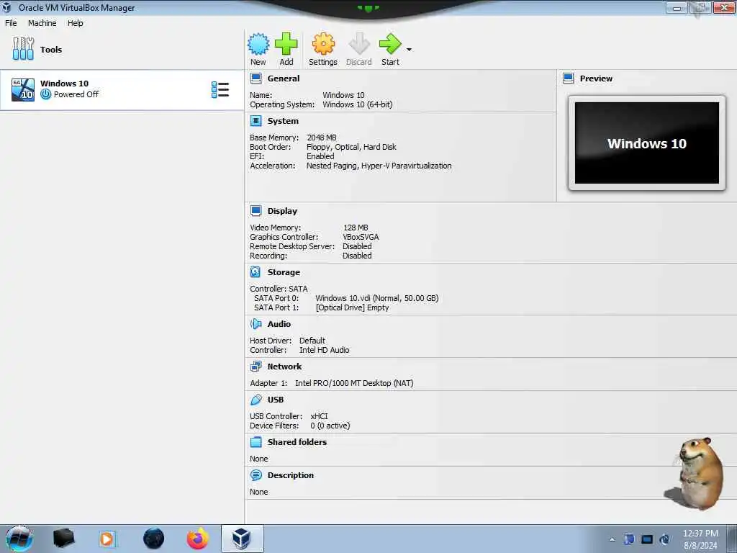The width and height of the screenshot is (737, 553).
Task: Open the Description heading link
Action: [x=291, y=475]
